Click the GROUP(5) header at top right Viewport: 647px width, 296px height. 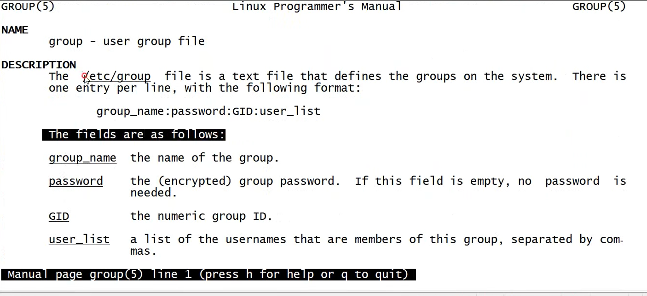599,6
